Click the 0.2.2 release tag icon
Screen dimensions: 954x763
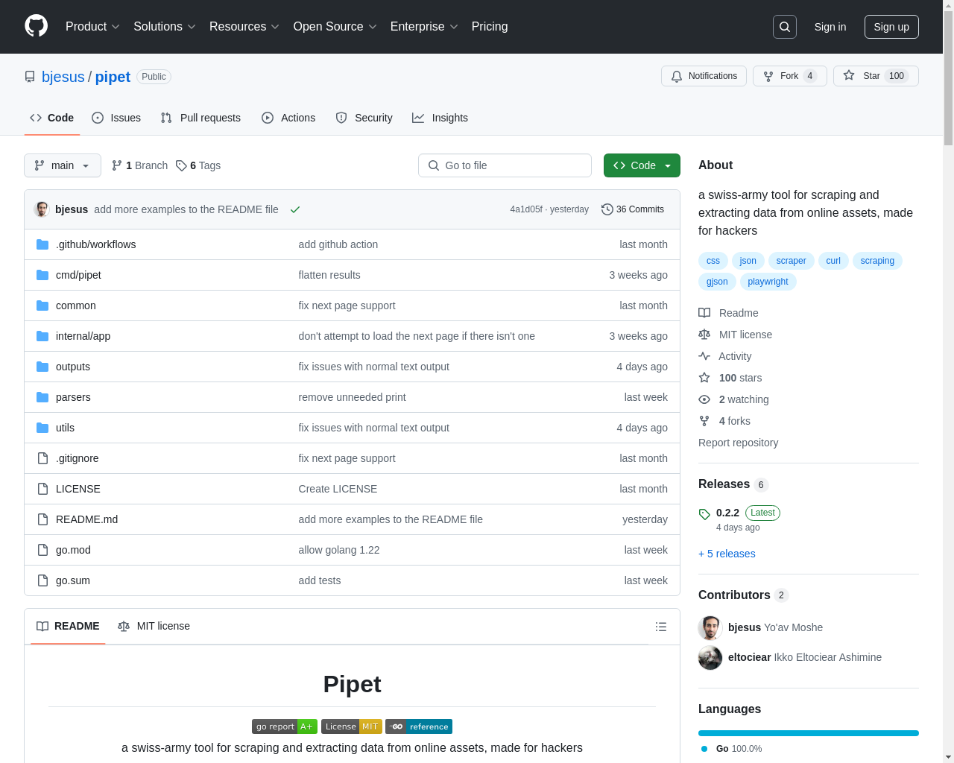coord(704,514)
